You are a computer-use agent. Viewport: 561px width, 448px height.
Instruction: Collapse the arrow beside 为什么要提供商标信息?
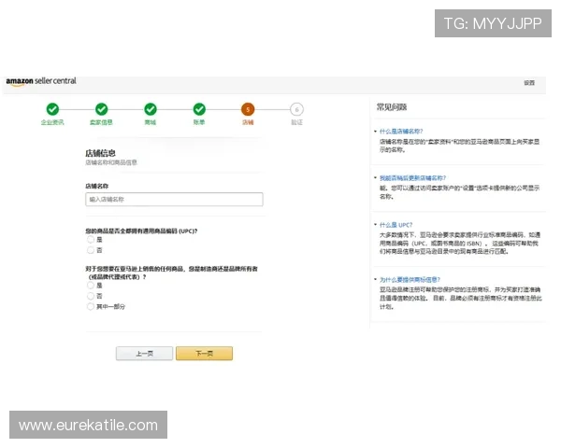375,279
